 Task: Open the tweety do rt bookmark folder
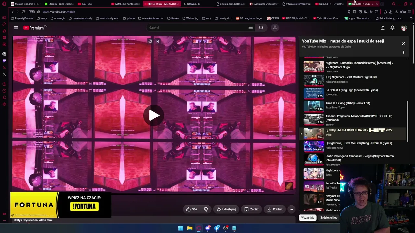click(x=224, y=18)
